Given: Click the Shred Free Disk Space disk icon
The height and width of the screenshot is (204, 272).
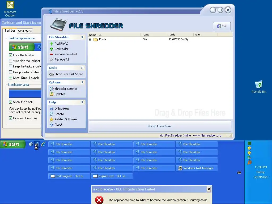Looking at the screenshot, I should 52,74.
